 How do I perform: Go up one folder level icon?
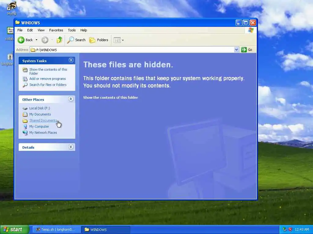60,40
